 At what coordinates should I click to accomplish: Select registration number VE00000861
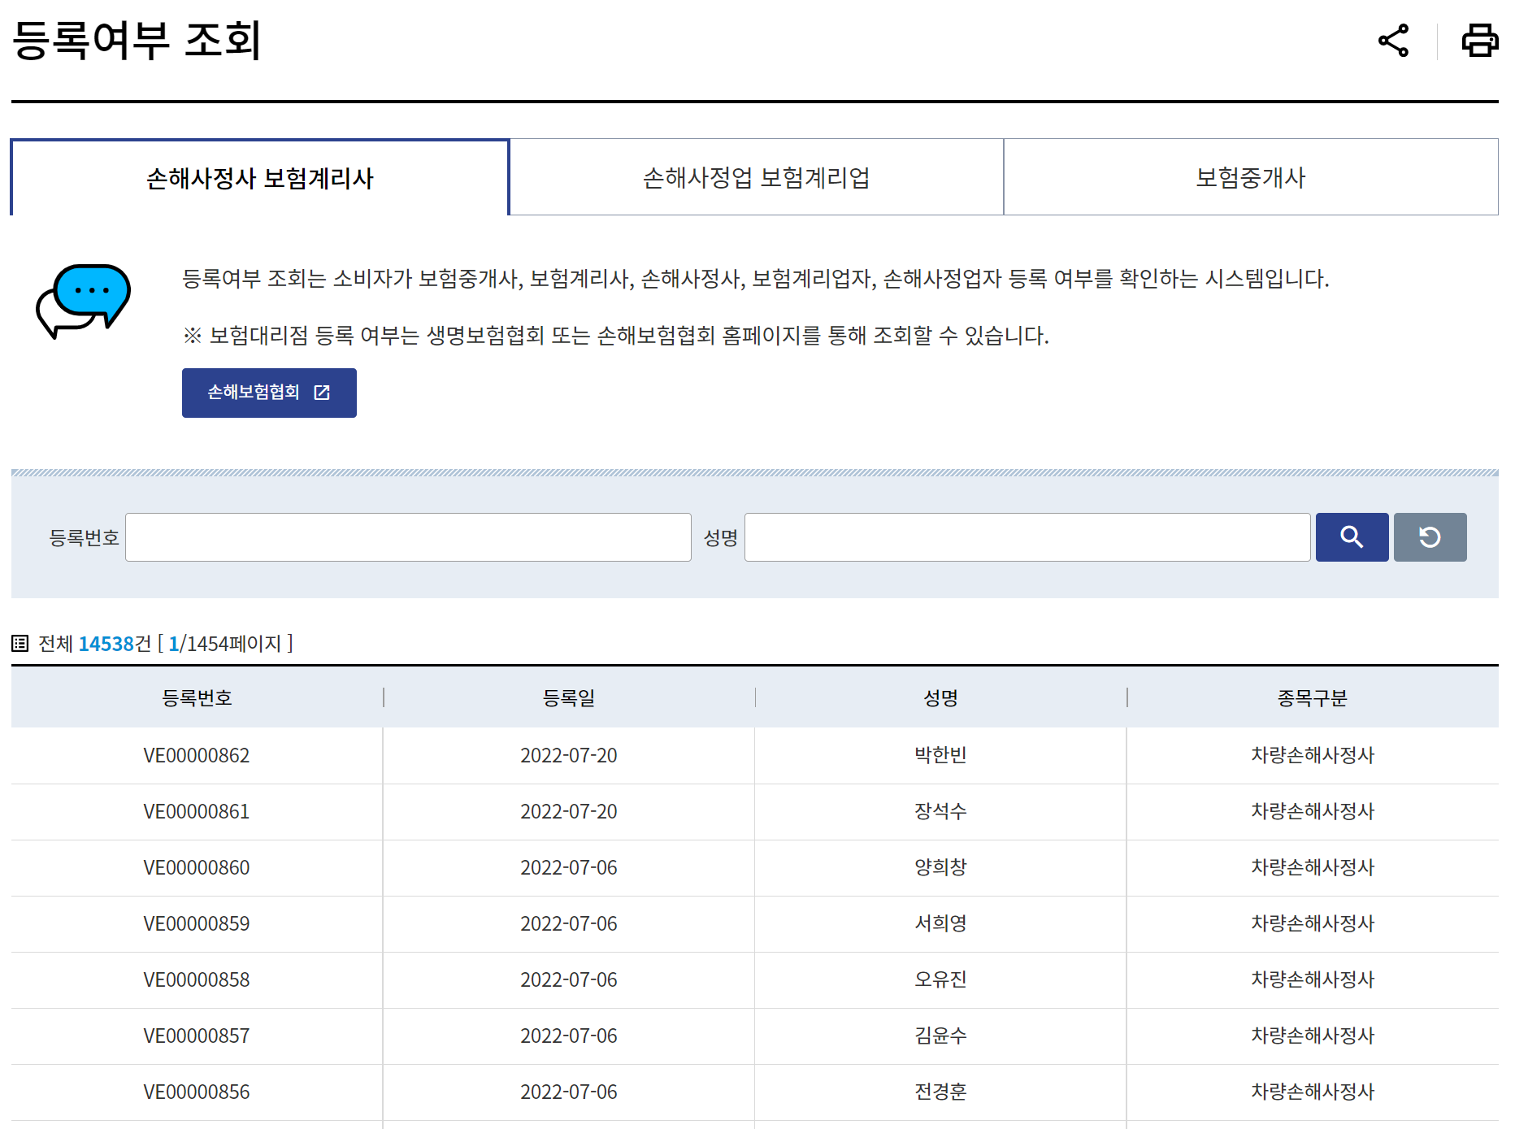(x=197, y=811)
